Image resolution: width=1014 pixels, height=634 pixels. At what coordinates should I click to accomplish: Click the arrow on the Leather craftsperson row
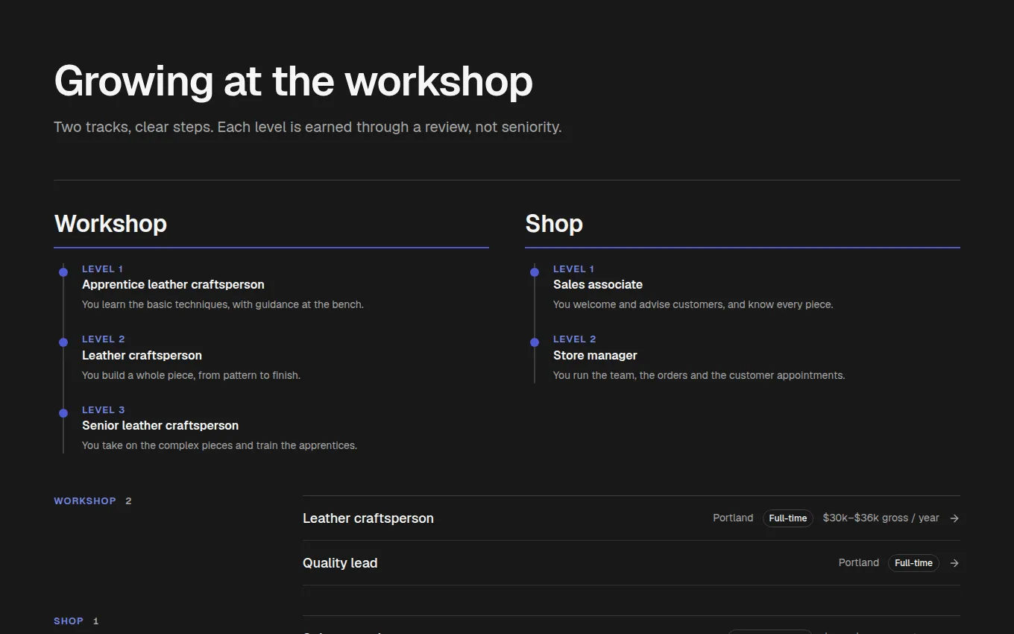954,518
